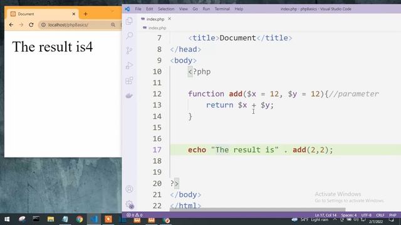
Task: Click the <?php opening tag on line 10
Action: click(x=199, y=72)
